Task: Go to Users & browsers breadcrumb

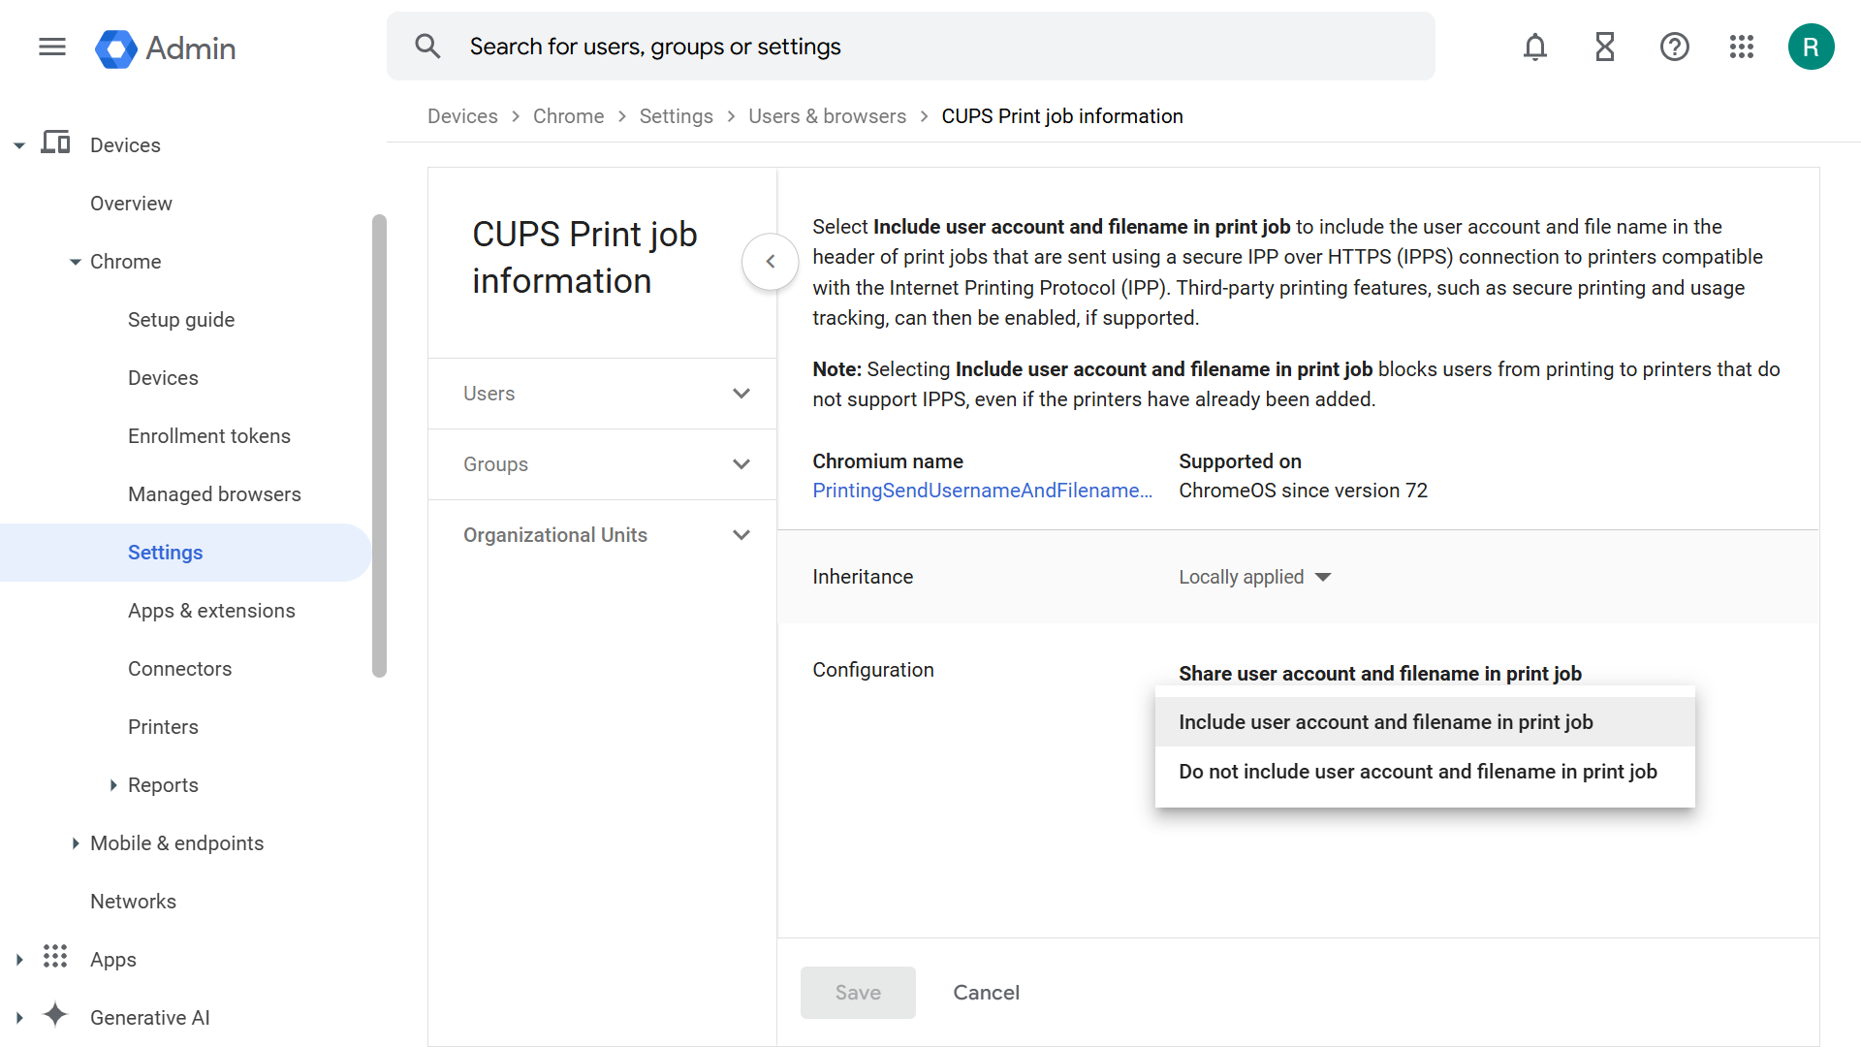Action: tap(827, 116)
